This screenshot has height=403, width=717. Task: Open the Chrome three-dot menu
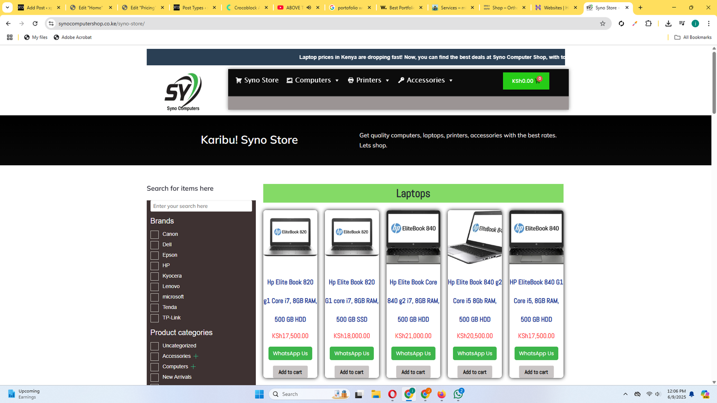pyautogui.click(x=708, y=23)
